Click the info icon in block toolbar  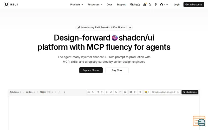[88, 92]
